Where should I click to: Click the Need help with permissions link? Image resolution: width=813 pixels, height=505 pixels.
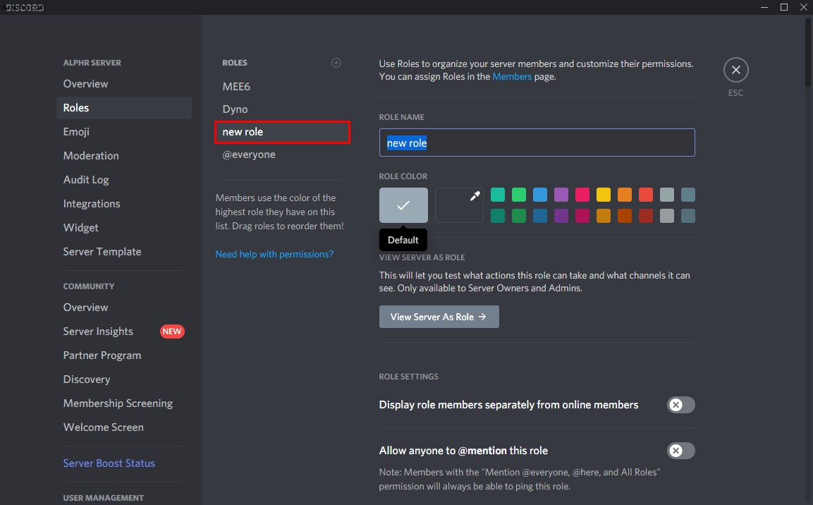[274, 254]
